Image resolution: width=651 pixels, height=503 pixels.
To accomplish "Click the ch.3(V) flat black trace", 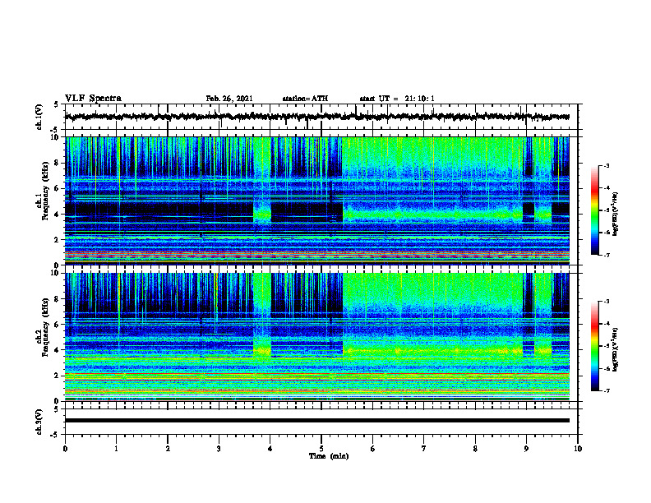I will point(317,421).
